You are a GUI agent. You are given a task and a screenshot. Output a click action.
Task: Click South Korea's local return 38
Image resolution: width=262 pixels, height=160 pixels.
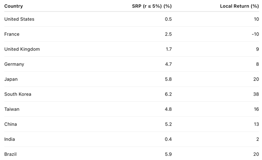pyautogui.click(x=256, y=94)
